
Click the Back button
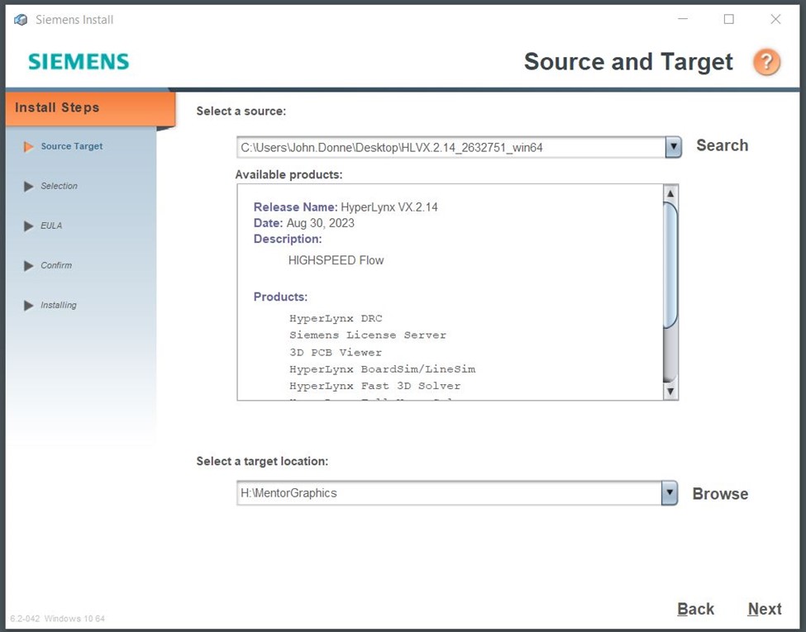tap(695, 609)
